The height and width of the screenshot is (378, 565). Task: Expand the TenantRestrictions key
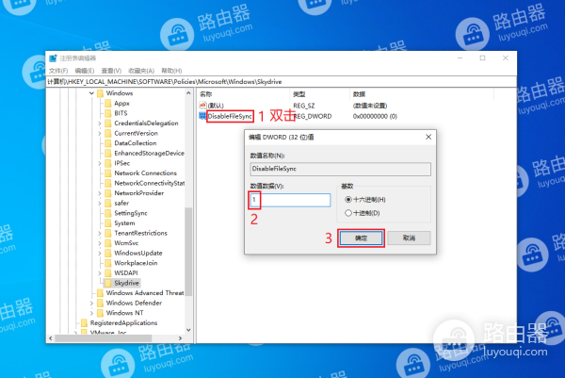point(100,234)
